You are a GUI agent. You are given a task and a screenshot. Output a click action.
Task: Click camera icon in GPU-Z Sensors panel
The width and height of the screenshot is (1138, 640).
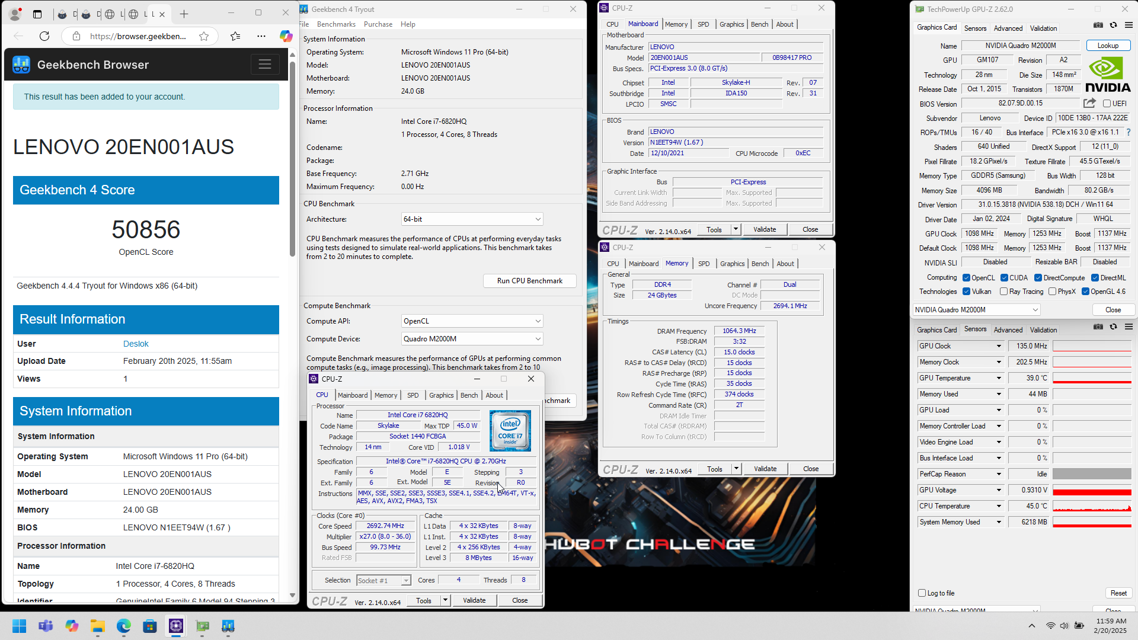[x=1098, y=327]
